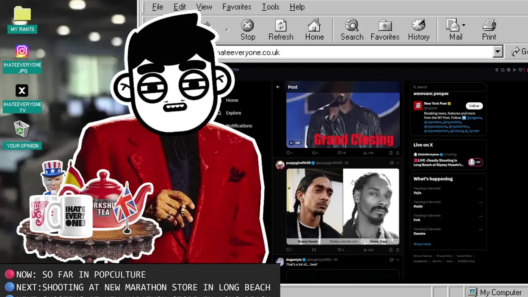
Task: Open the Terms of Service link
Action: (422, 256)
